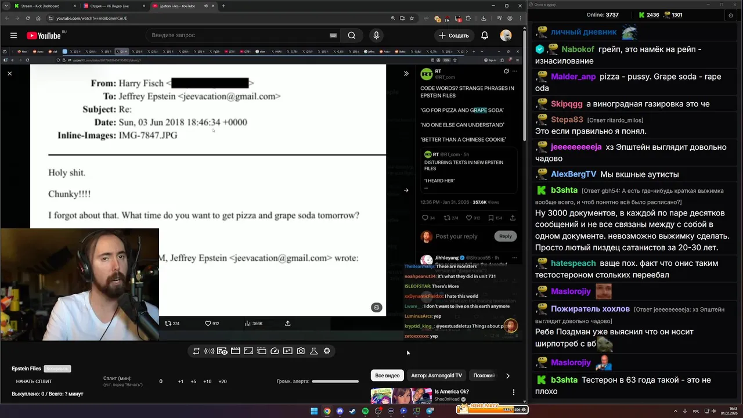Click the clapperboard icon in player toolbar
The image size is (743, 418).
coord(235,351)
